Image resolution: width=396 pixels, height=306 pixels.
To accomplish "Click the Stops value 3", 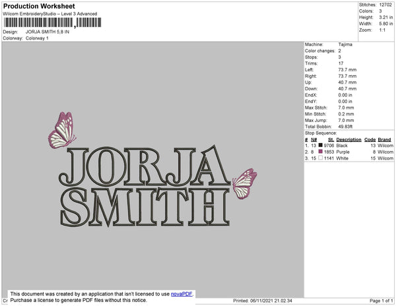I will tap(340, 57).
